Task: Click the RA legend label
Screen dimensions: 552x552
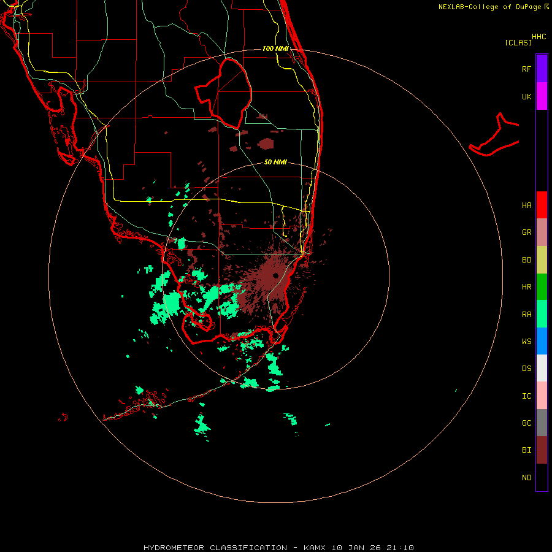Action: tap(526, 315)
